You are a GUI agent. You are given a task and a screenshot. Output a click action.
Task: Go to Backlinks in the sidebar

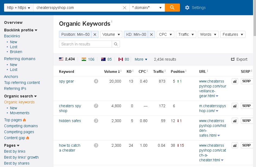point(12,36)
